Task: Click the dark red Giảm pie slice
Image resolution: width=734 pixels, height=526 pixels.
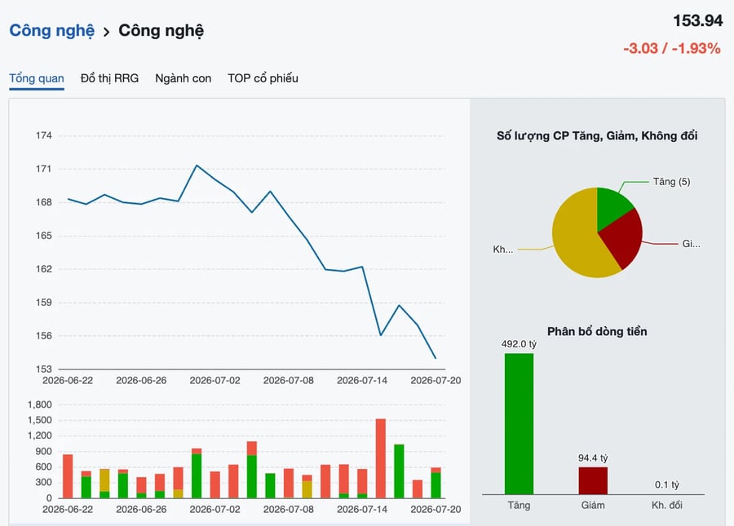Action: (625, 239)
